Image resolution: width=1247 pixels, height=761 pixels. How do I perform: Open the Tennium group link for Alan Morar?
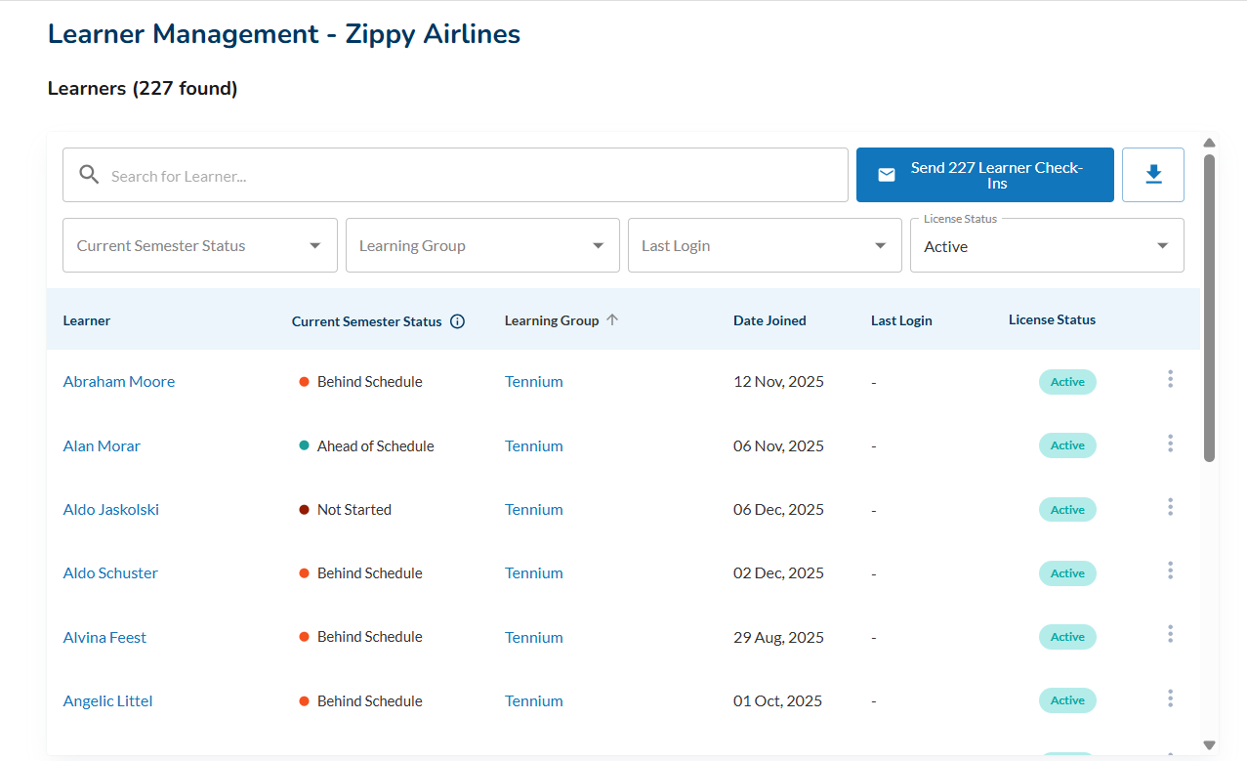click(x=533, y=446)
